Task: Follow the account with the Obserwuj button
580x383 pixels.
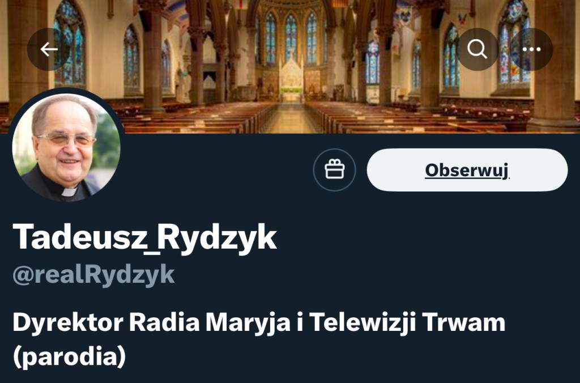Action: coord(467,170)
